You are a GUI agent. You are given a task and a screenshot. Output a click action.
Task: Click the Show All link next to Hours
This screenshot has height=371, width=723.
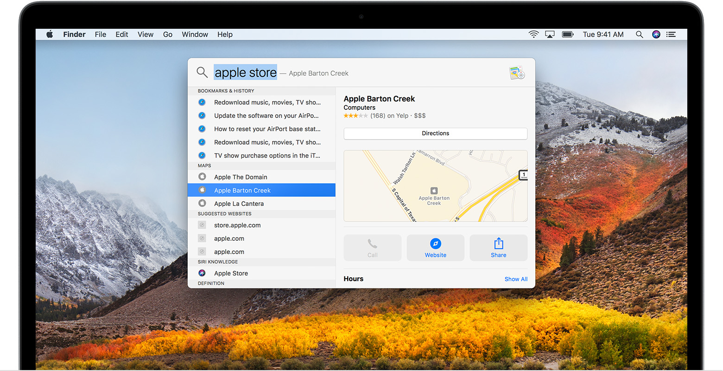(516, 279)
